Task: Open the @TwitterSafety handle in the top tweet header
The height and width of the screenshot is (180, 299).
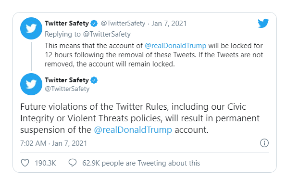Action: click(123, 24)
